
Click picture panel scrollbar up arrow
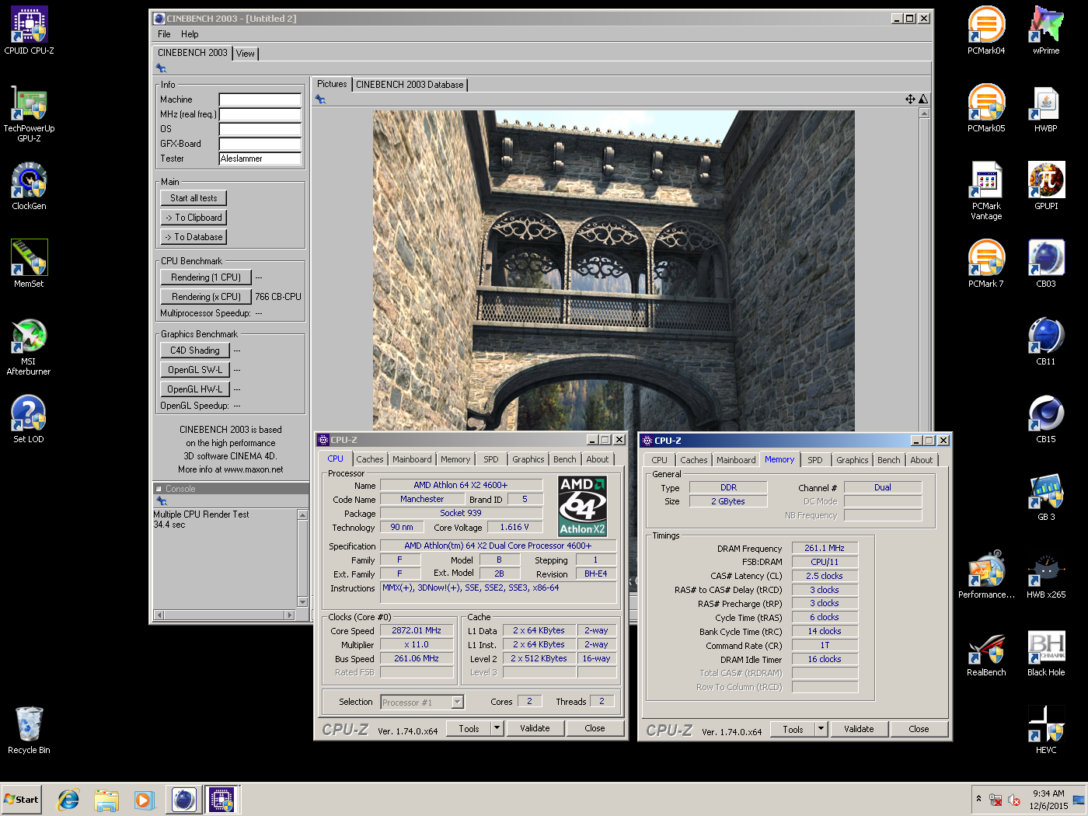coord(924,113)
